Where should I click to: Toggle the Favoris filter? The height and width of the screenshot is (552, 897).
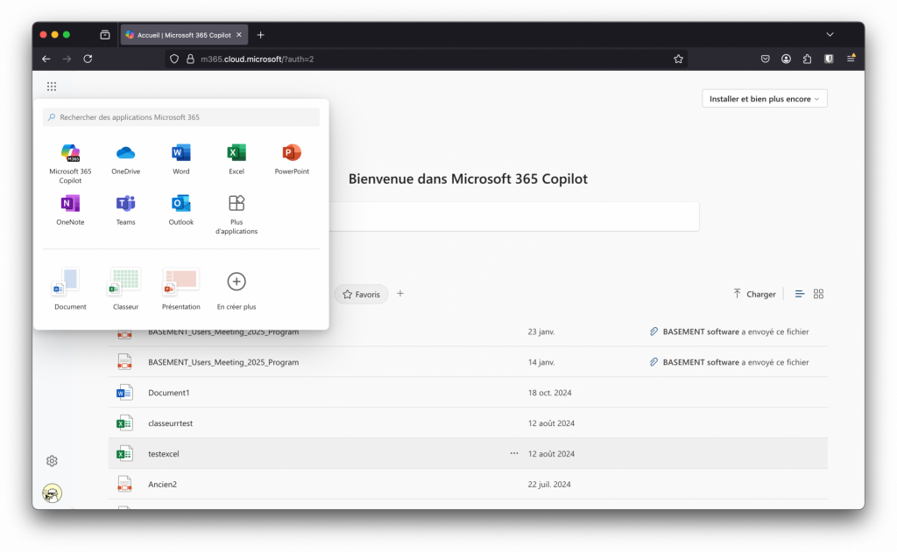361,295
